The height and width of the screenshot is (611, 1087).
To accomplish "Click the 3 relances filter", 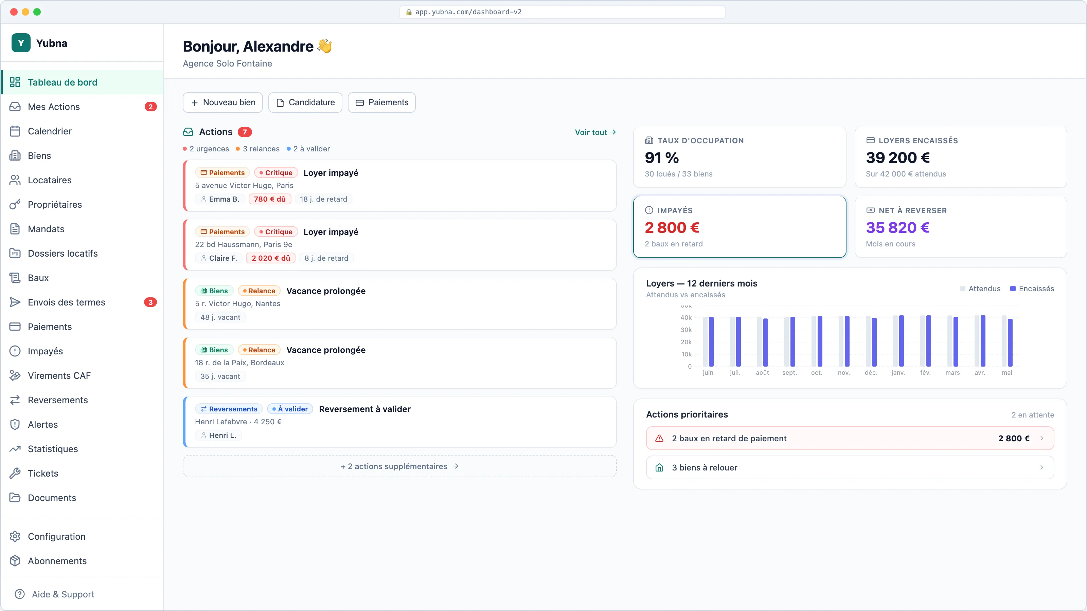I will click(x=257, y=149).
